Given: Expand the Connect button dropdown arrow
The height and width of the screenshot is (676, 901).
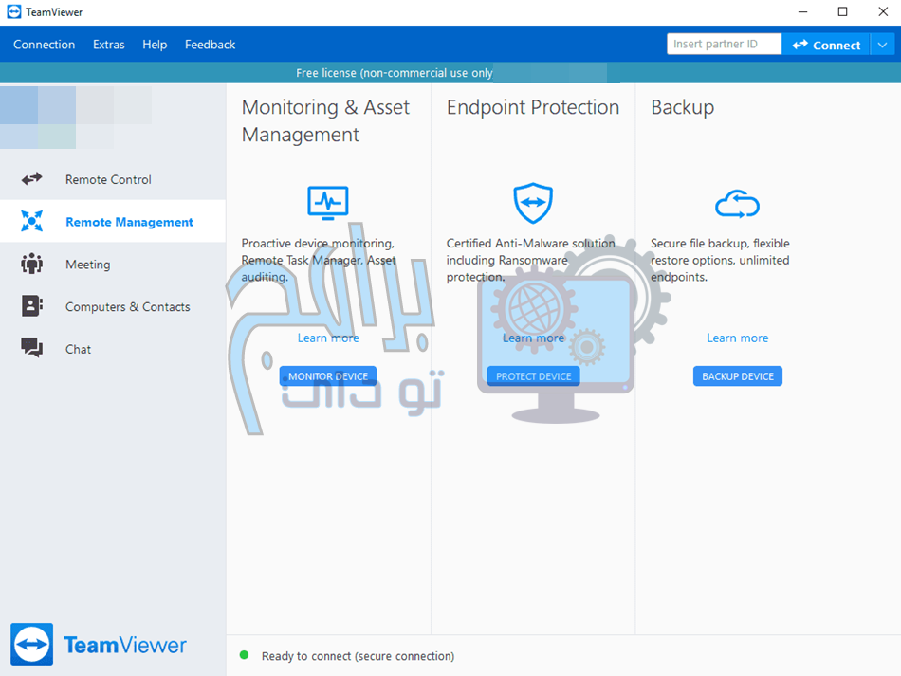Looking at the screenshot, I should (x=882, y=45).
